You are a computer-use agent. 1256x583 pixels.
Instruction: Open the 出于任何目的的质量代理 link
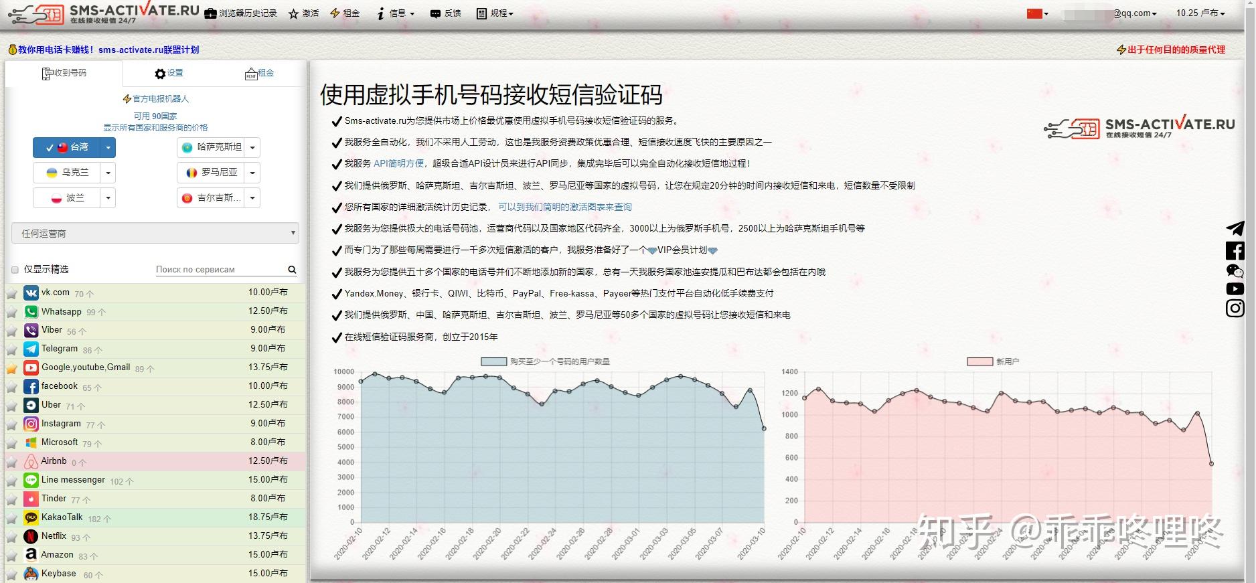tap(1171, 50)
